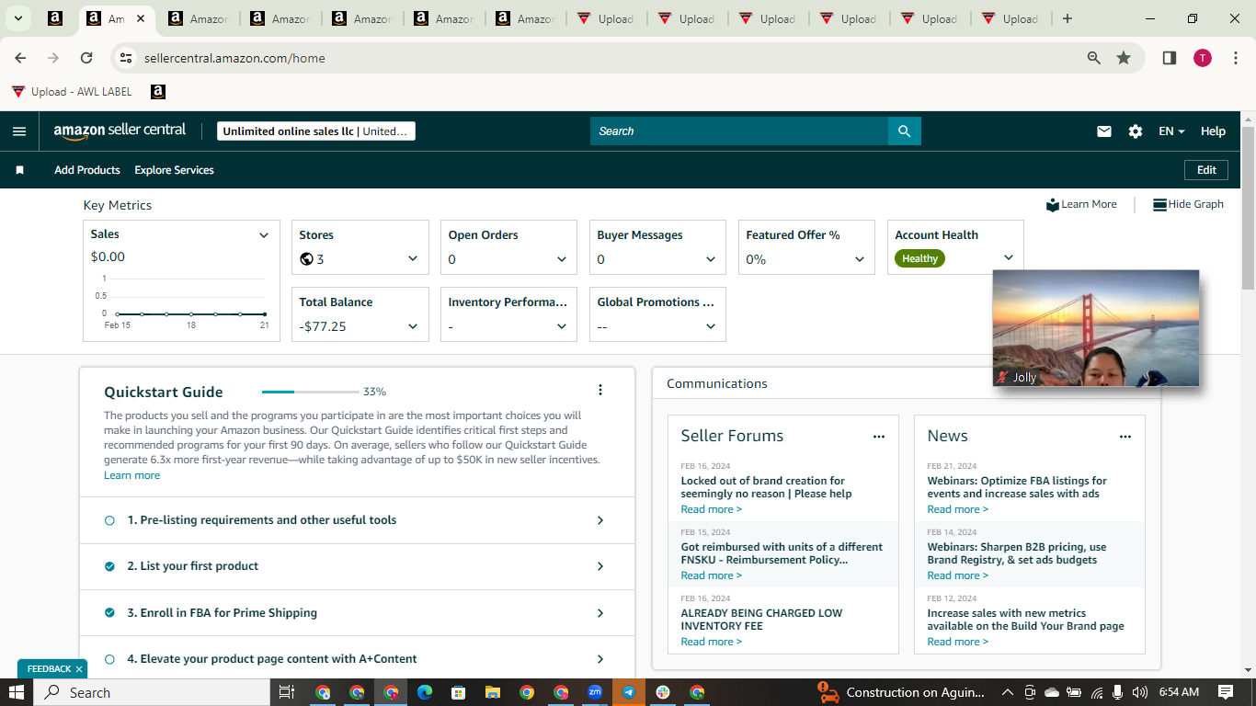Open the Chrome side panel
This screenshot has width=1256, height=706.
click(1170, 58)
